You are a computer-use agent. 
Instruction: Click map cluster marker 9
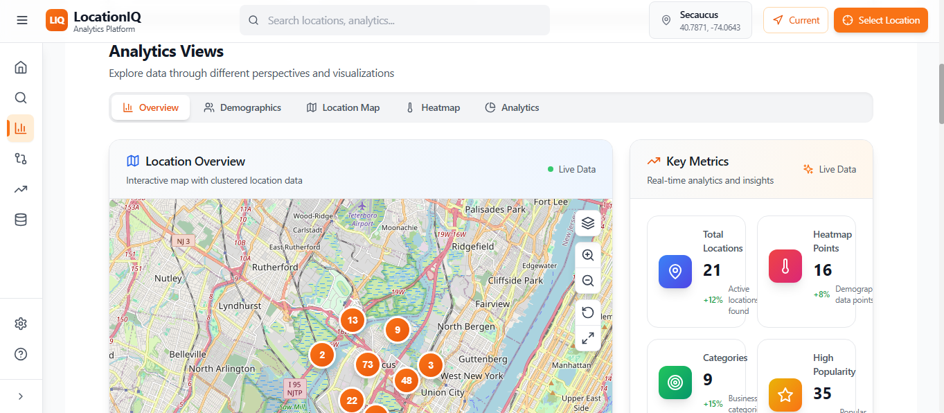click(x=398, y=330)
